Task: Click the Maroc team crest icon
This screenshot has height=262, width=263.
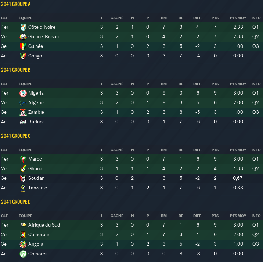Action: click(23, 159)
